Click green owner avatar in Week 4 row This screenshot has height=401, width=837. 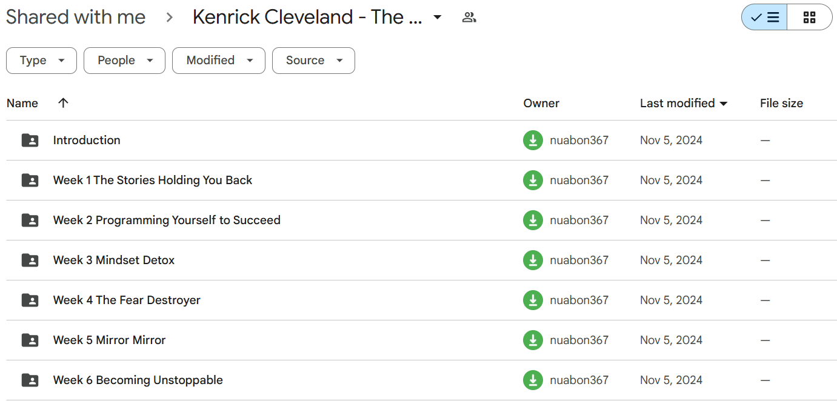coord(533,300)
